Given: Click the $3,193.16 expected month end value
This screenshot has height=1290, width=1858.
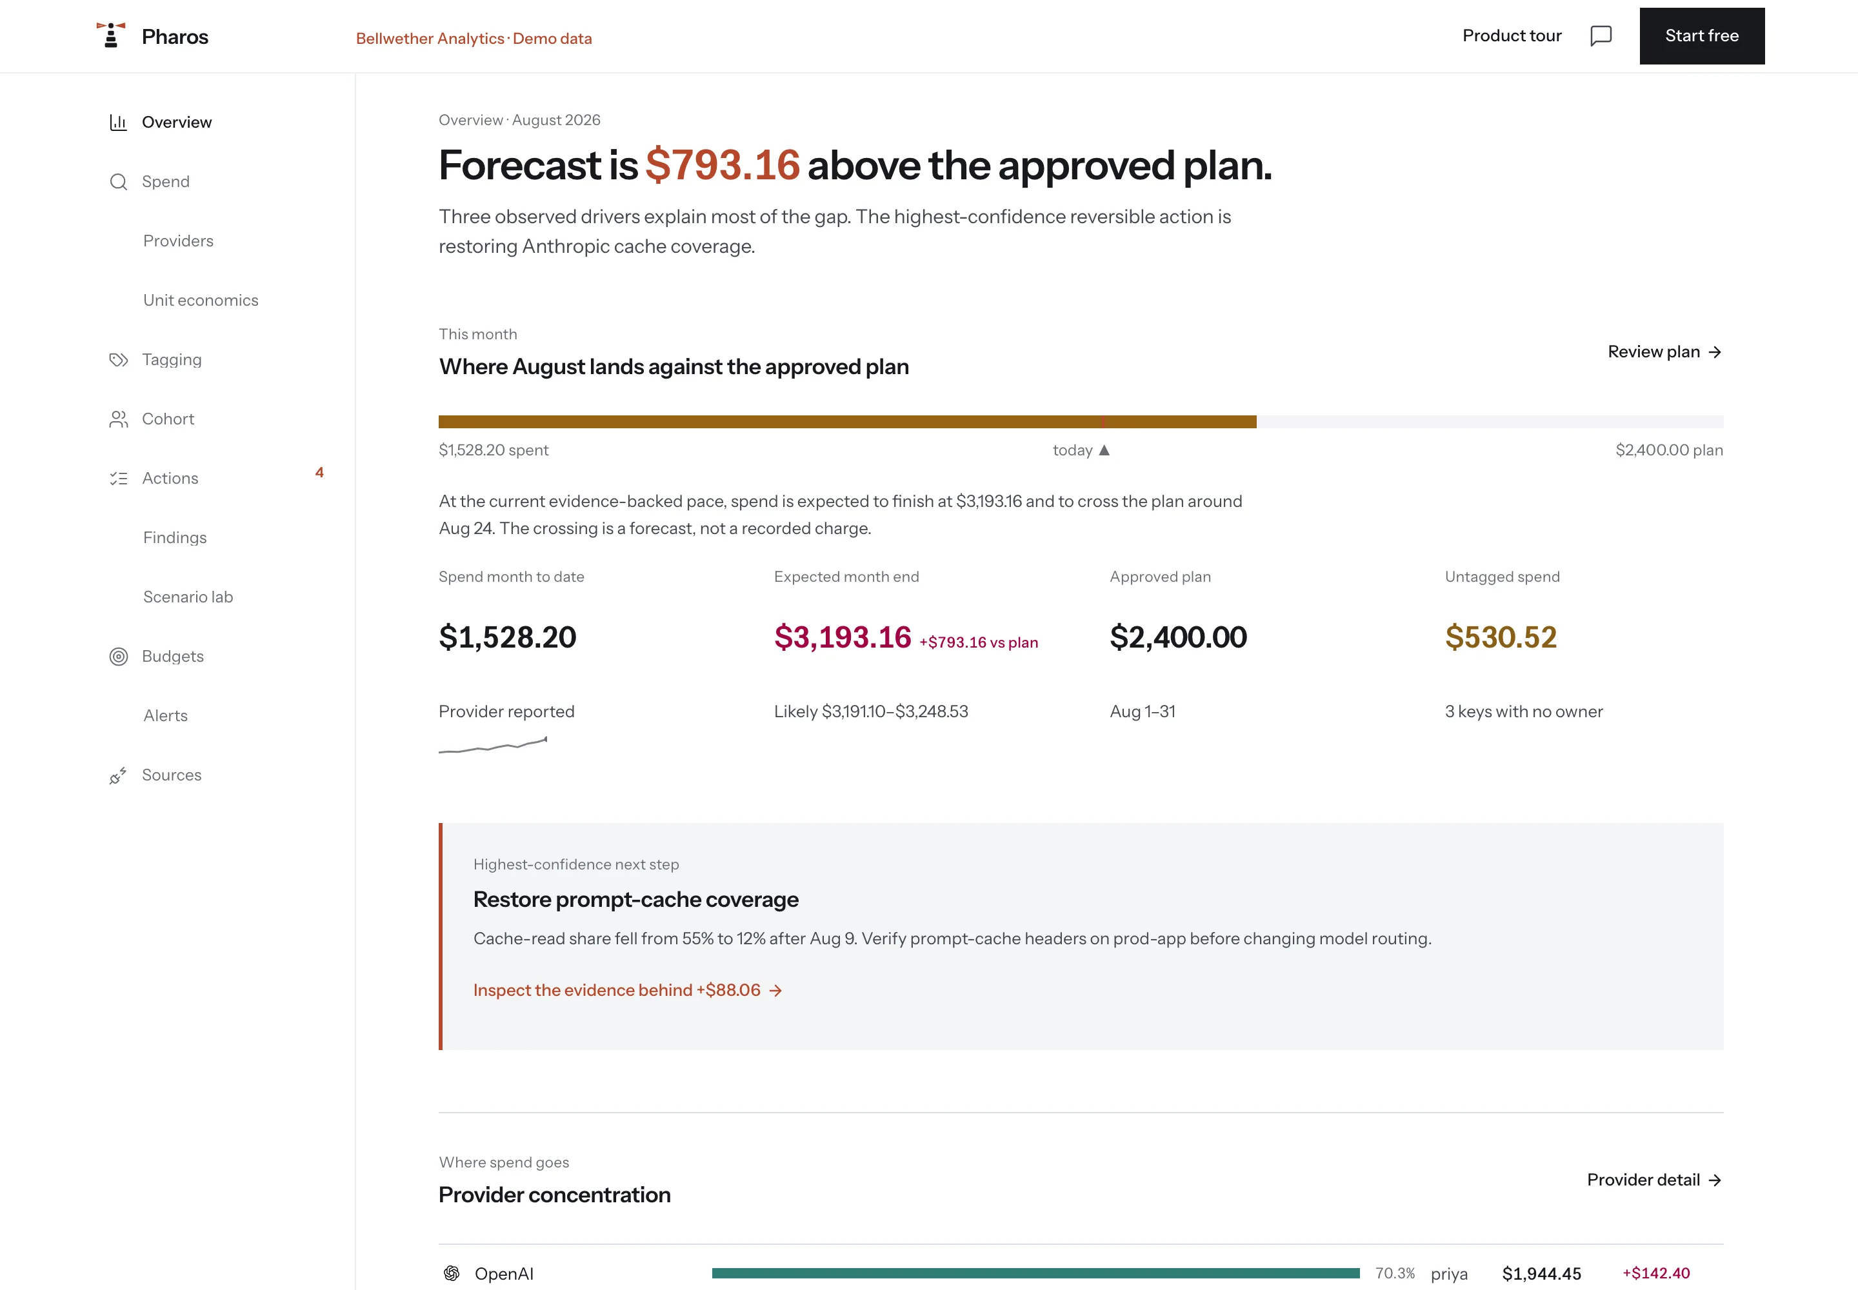Looking at the screenshot, I should click(843, 637).
